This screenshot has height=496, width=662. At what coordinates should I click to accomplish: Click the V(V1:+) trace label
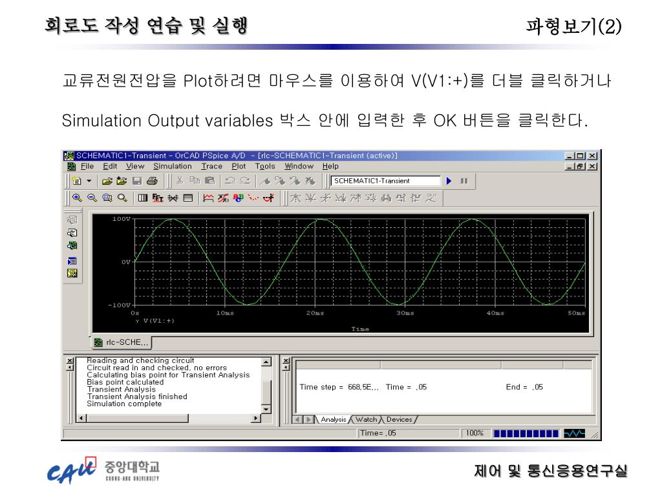pyautogui.click(x=159, y=320)
